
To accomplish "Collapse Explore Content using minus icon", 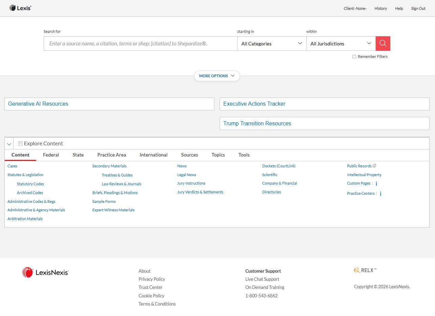I will pyautogui.click(x=20, y=144).
